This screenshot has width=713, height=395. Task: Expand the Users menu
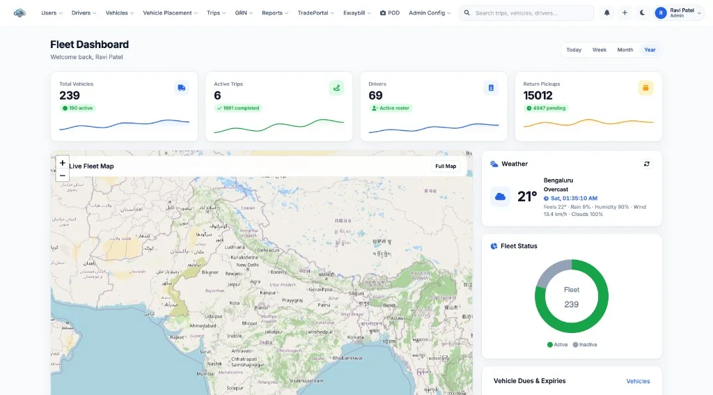pos(52,13)
